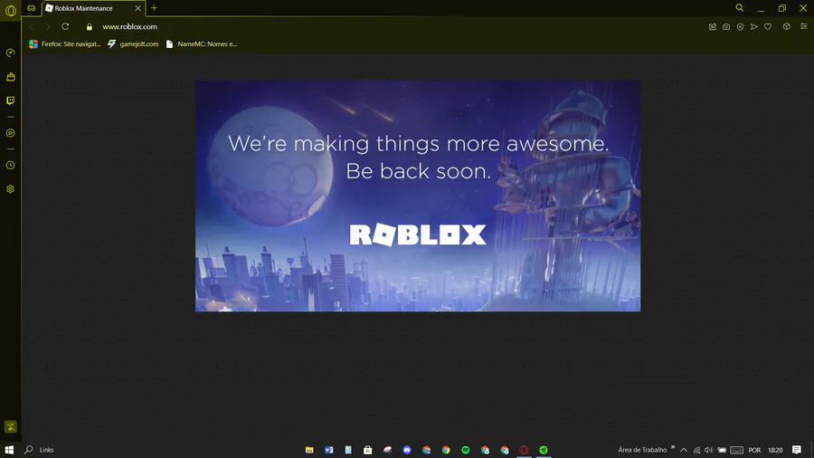Open network status tray icon

[x=696, y=450]
